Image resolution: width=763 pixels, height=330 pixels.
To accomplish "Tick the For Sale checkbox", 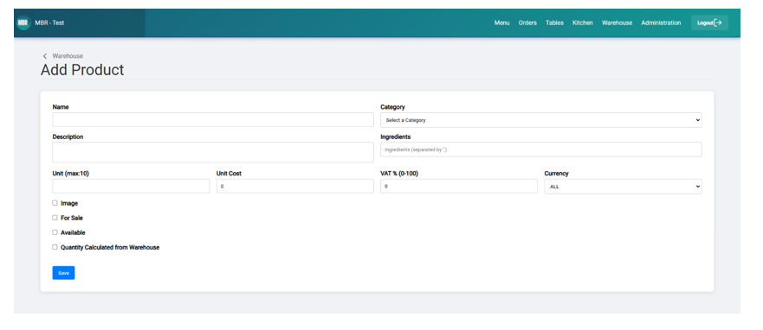I will (x=55, y=218).
